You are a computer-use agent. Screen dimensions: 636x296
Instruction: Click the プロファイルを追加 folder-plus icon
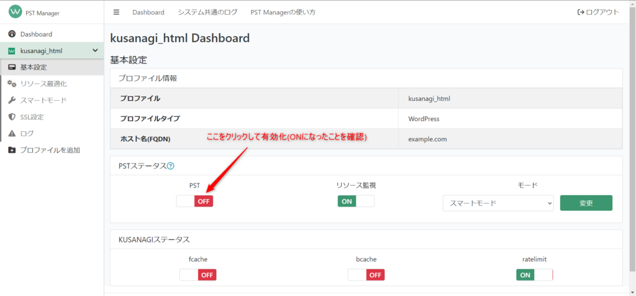point(12,150)
